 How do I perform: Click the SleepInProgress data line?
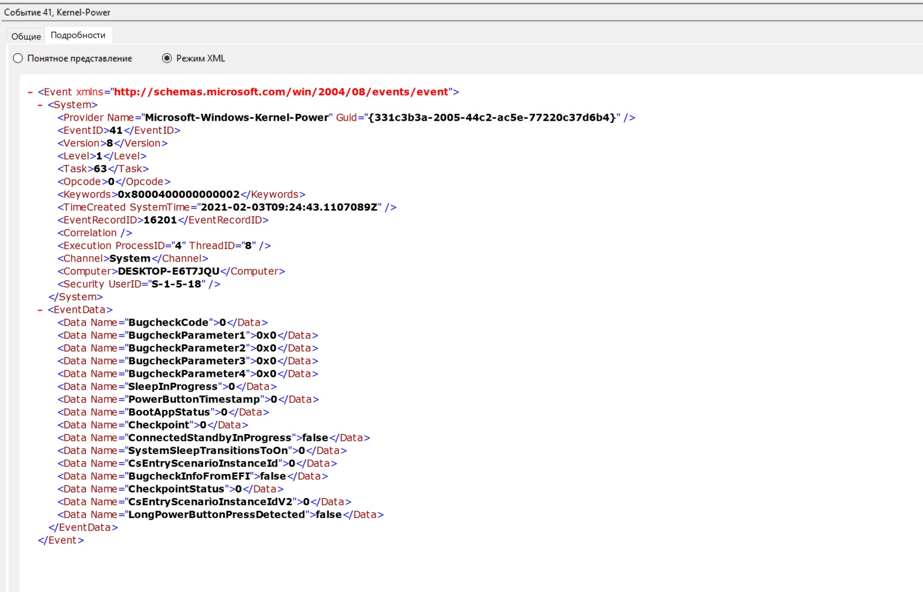coord(167,386)
